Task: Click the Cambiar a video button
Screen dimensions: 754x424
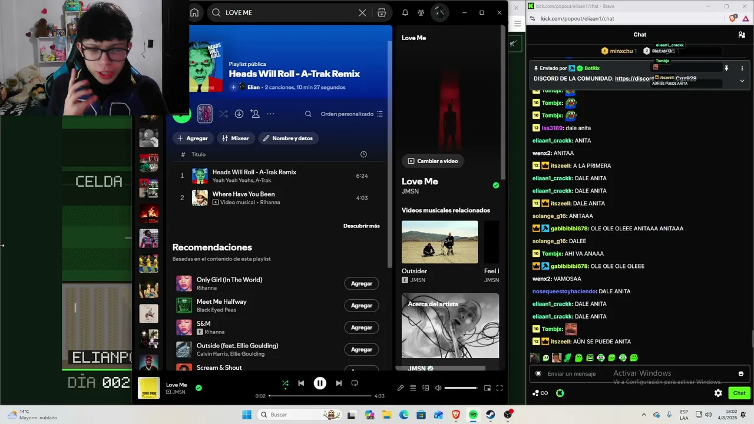Action: 432,161
